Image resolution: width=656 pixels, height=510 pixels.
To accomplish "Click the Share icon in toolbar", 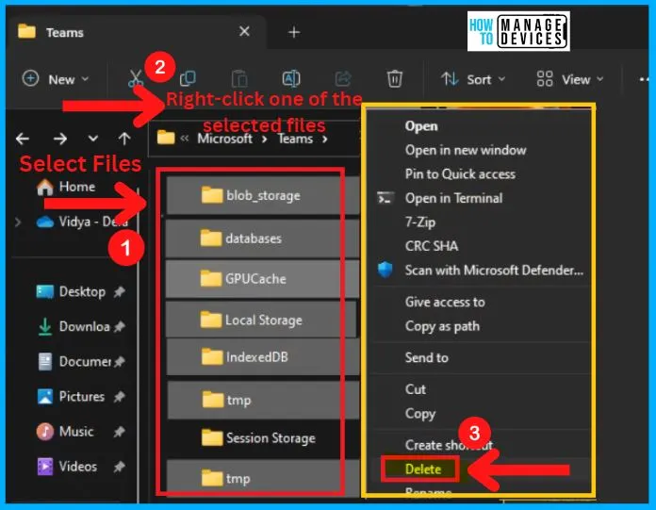I will 343,79.
